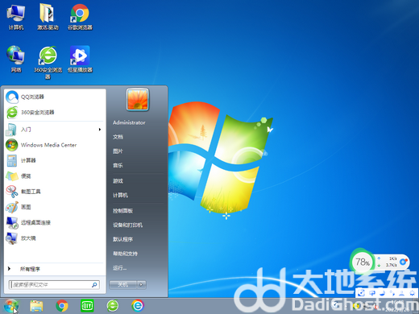Click the user account picture
Viewport: 419px width, 314px height.
pos(137,100)
